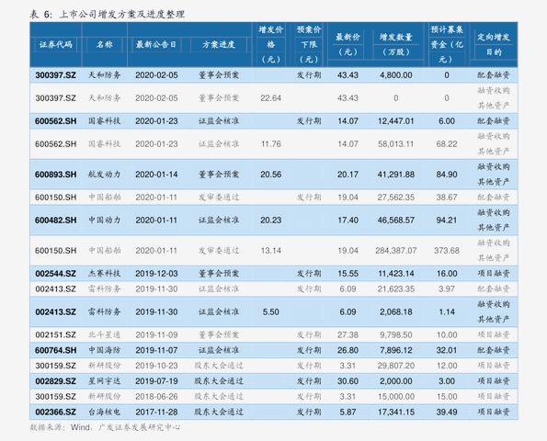Click the 373.68 fundraising amount cell
This screenshot has width=547, height=441.
click(x=447, y=251)
